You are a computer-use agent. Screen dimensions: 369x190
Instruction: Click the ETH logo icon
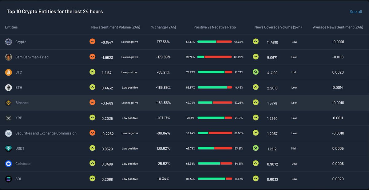click(x=9, y=88)
